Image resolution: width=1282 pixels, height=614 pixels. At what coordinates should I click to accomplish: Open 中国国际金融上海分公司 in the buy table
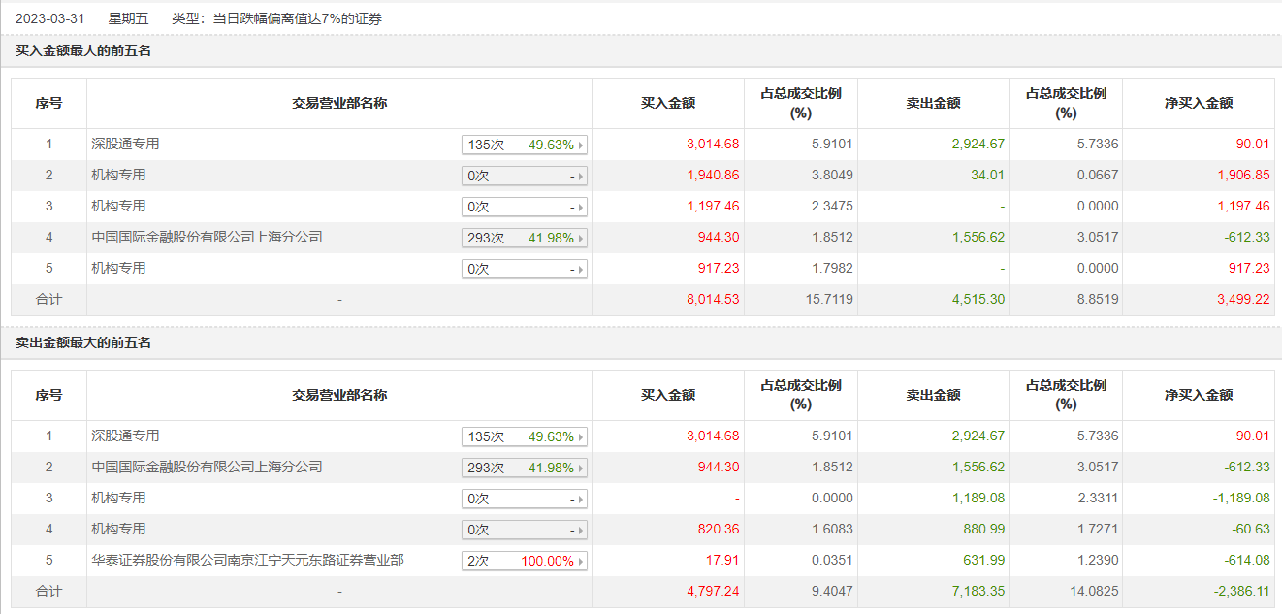pos(207,237)
